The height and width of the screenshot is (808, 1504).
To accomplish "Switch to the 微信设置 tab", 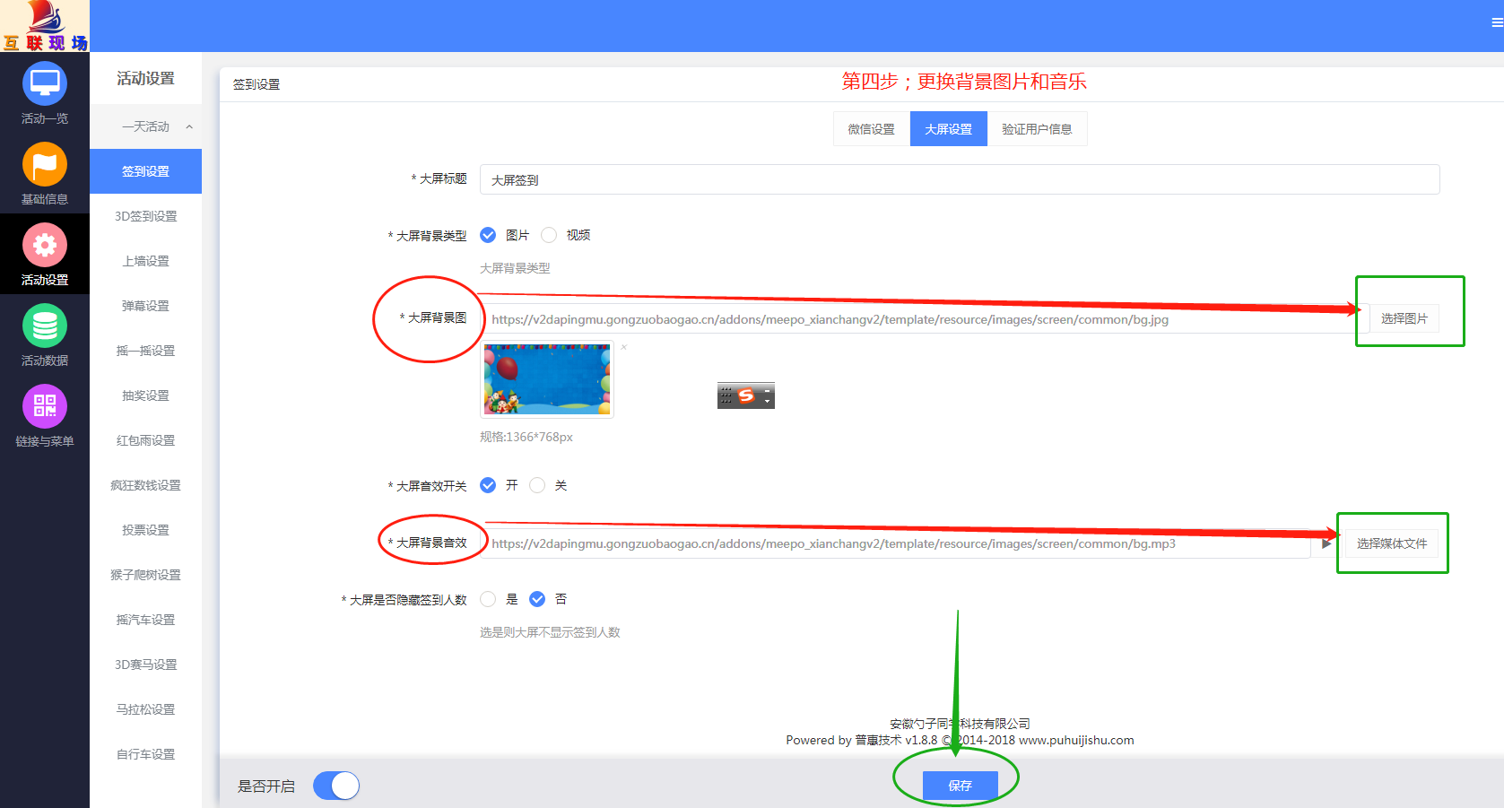I will coord(872,129).
